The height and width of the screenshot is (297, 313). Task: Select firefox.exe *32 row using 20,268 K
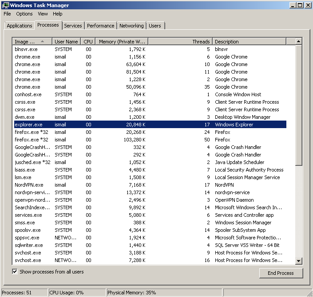150,132
